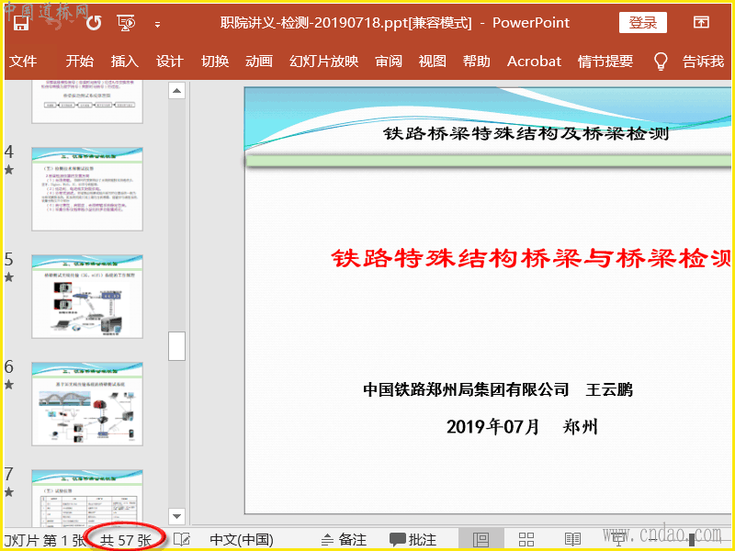
Task: Open the 文件 menu
Action: [23, 61]
